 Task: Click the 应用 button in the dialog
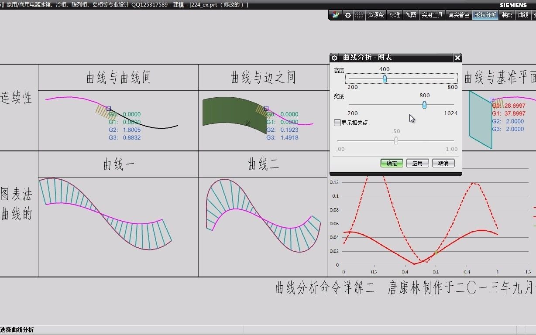pos(417,163)
